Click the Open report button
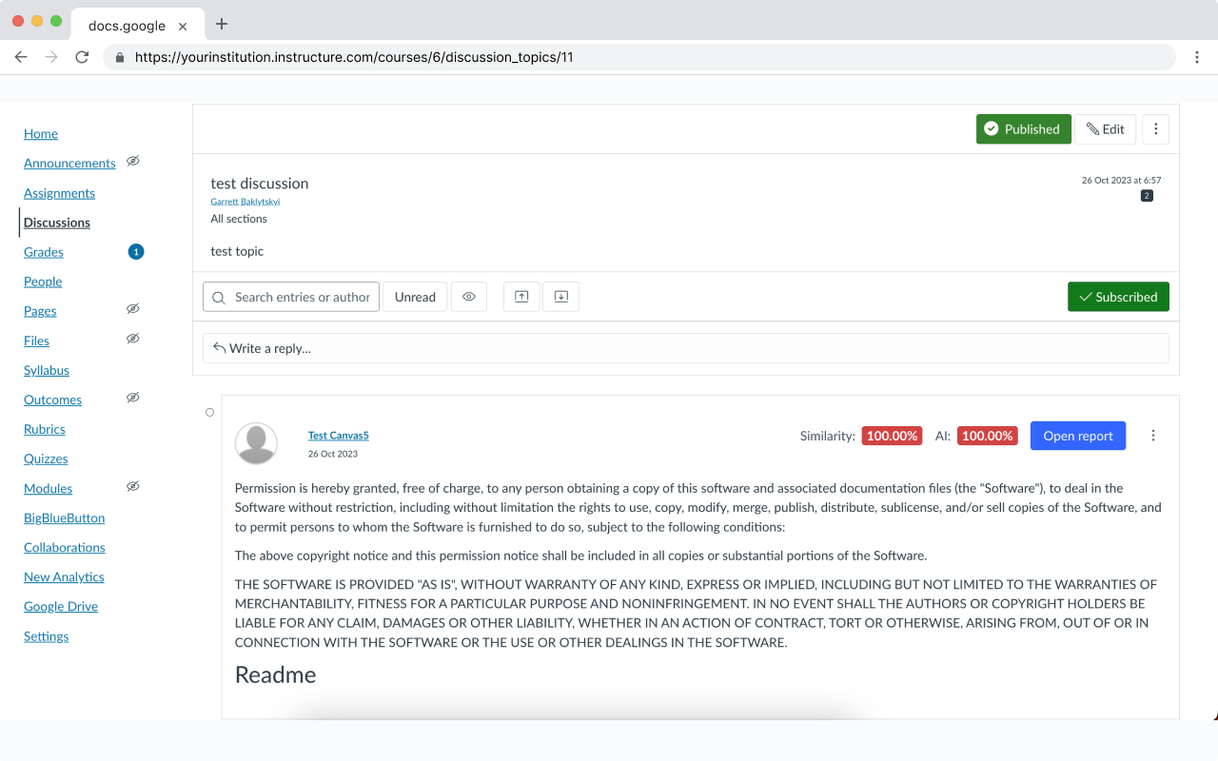Screen dimensions: 1218x761 click(1077, 436)
